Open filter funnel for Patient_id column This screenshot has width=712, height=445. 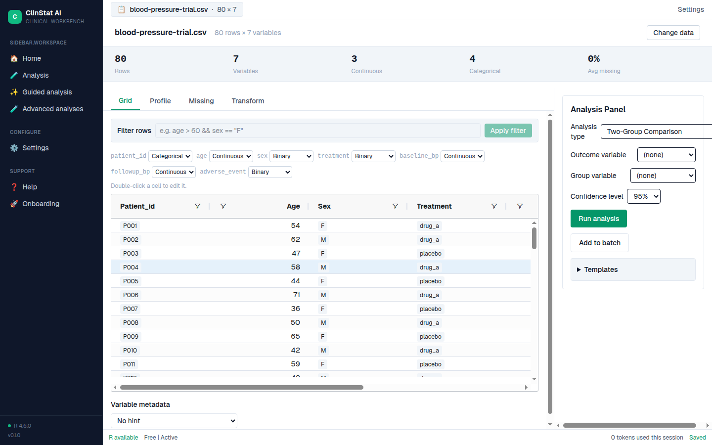point(197,206)
